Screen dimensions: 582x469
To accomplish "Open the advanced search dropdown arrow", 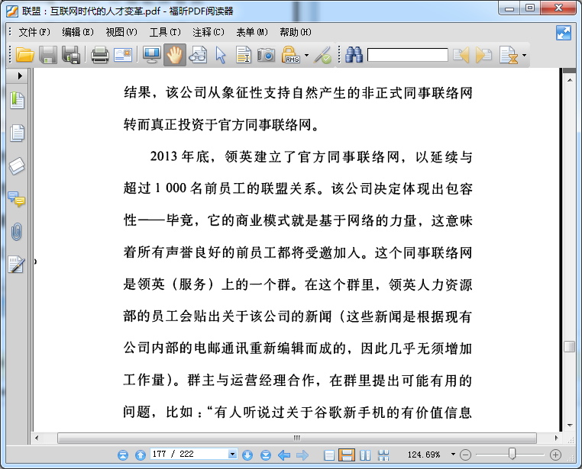I will 524,56.
